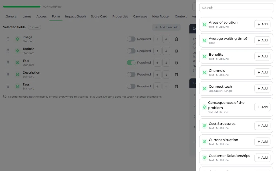
Task: Move the Title field up
Action: tap(157, 63)
